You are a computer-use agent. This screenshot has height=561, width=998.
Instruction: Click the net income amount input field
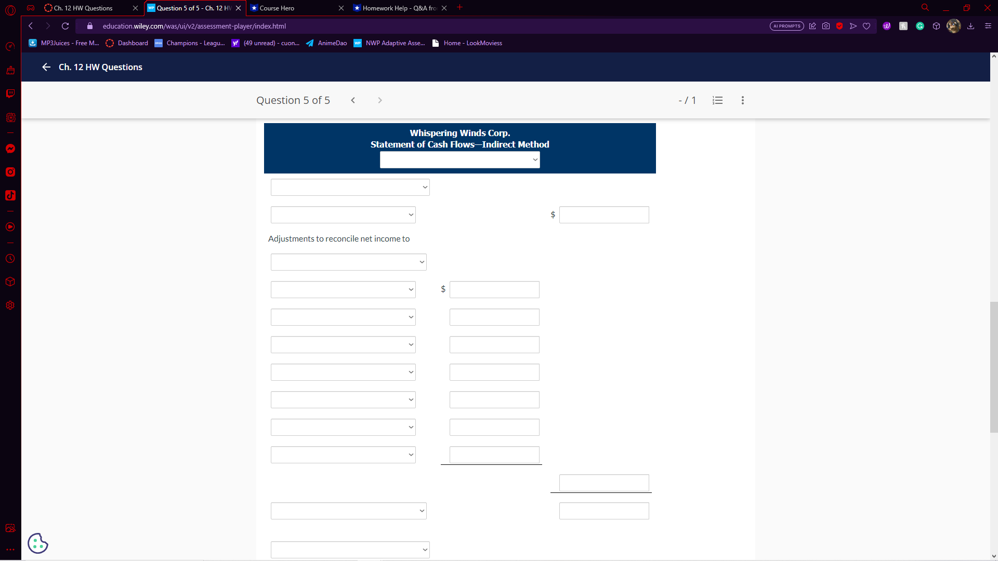coord(603,215)
